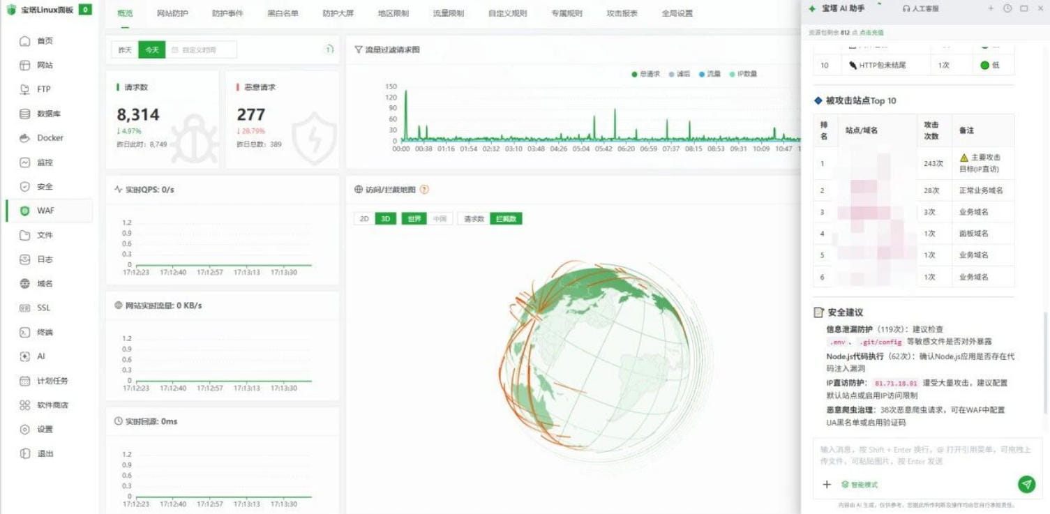Screen dimensions: 1050x514
Task: Switch to the 黑白名单 tab
Action: point(283,13)
